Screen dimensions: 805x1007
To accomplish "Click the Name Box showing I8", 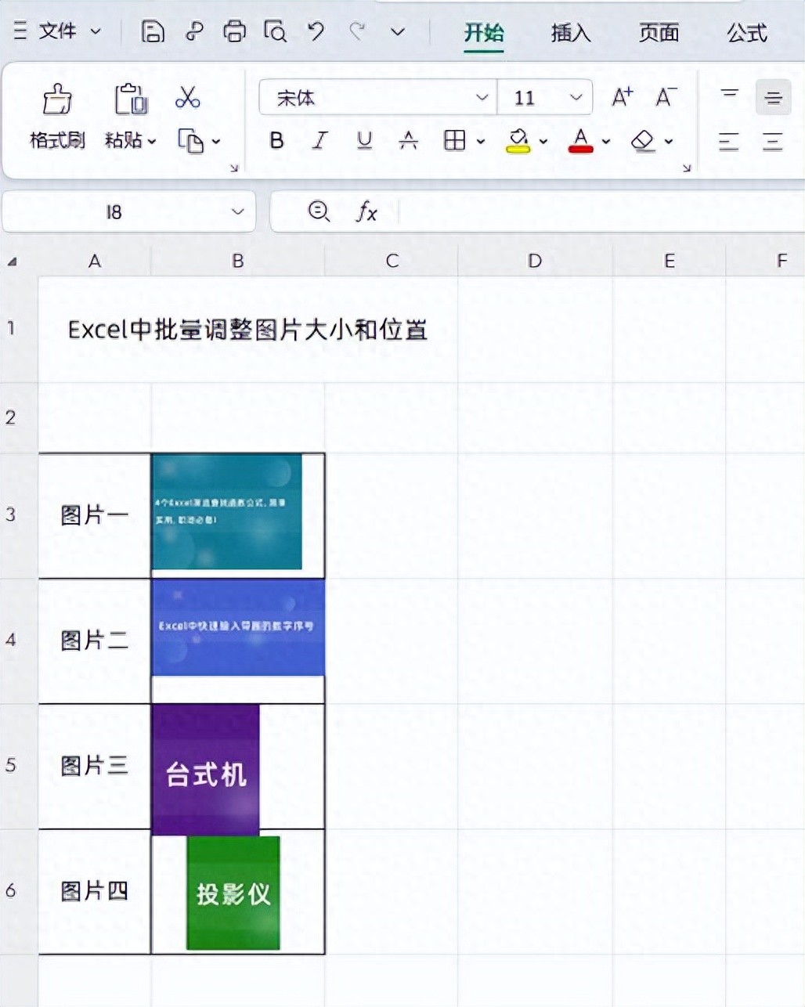I will [114, 212].
